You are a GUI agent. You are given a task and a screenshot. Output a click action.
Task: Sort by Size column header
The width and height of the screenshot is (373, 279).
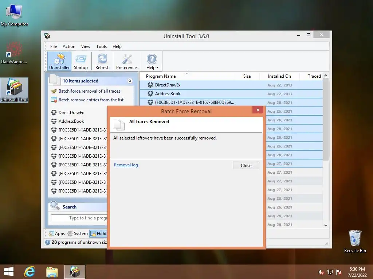[x=247, y=76]
